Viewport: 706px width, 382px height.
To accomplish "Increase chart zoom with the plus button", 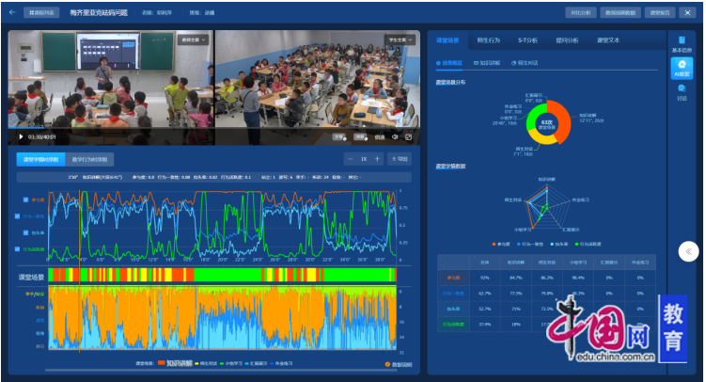I will tap(377, 159).
